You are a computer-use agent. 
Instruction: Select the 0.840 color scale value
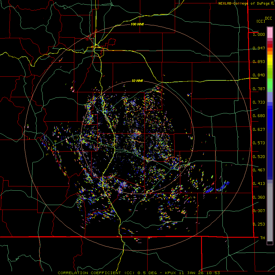point(259,75)
